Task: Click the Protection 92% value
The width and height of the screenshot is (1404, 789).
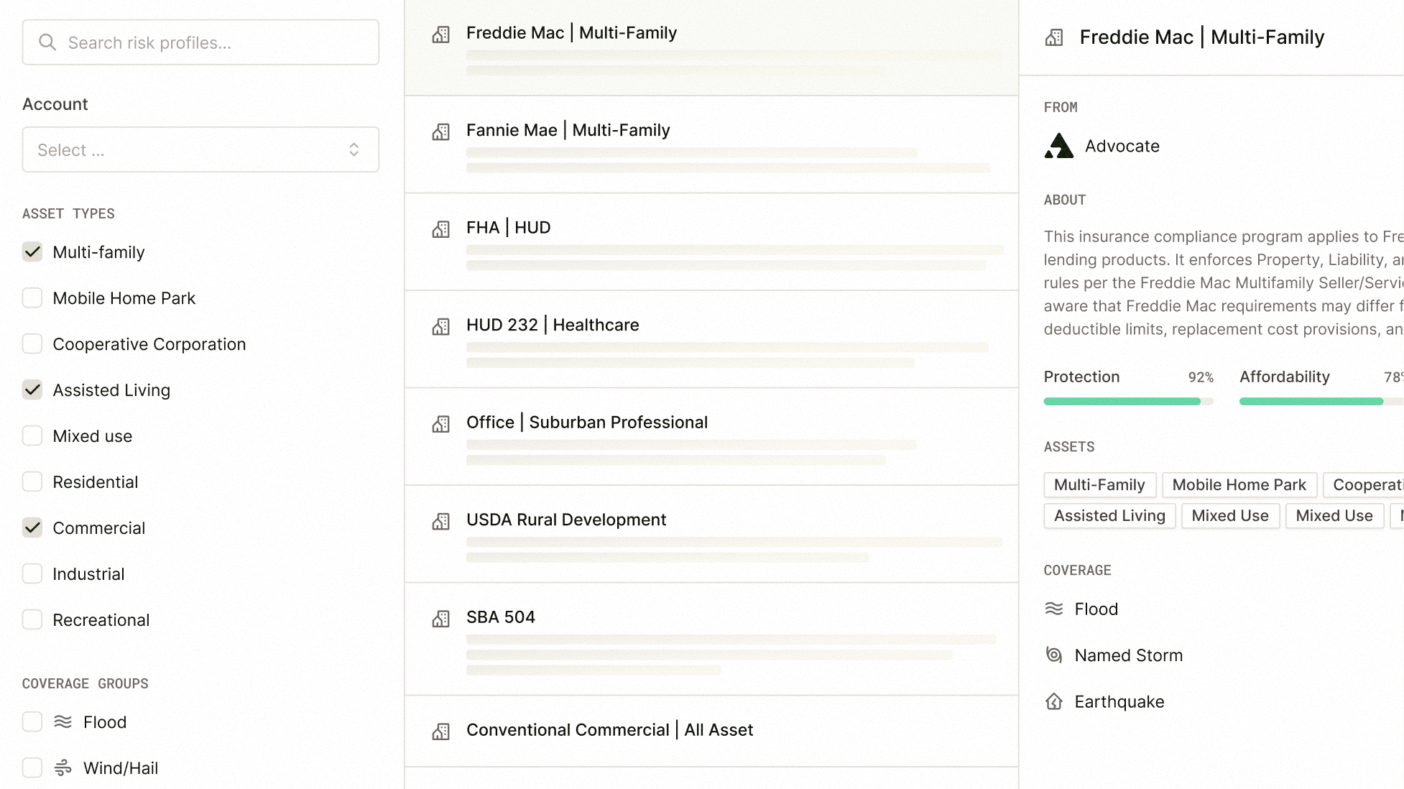Action: 1201,377
